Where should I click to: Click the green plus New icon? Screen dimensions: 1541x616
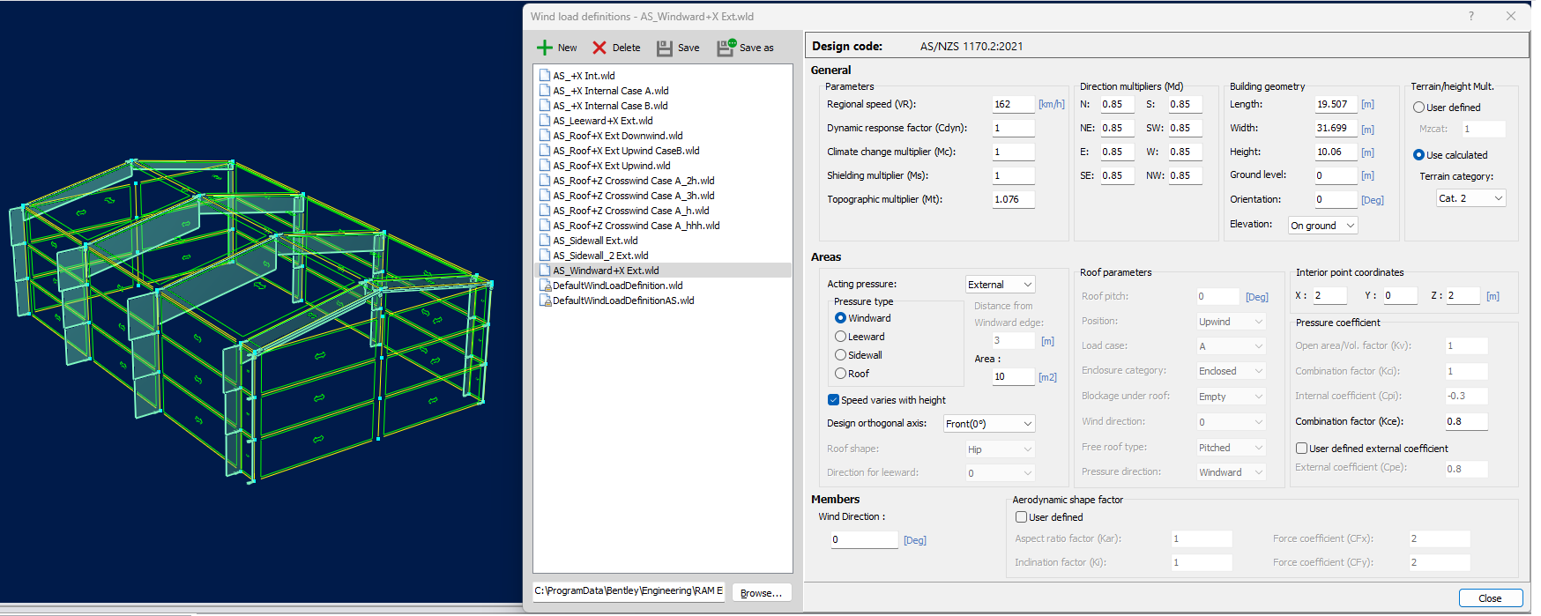point(545,48)
